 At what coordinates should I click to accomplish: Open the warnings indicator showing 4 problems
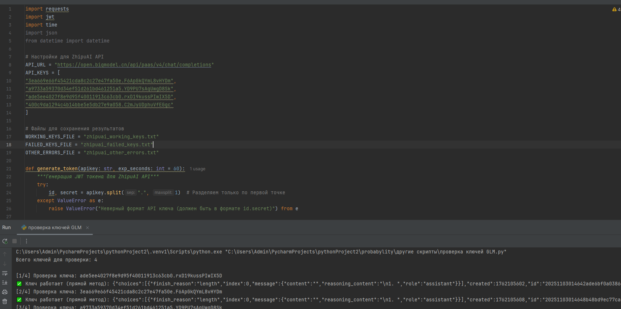616,9
